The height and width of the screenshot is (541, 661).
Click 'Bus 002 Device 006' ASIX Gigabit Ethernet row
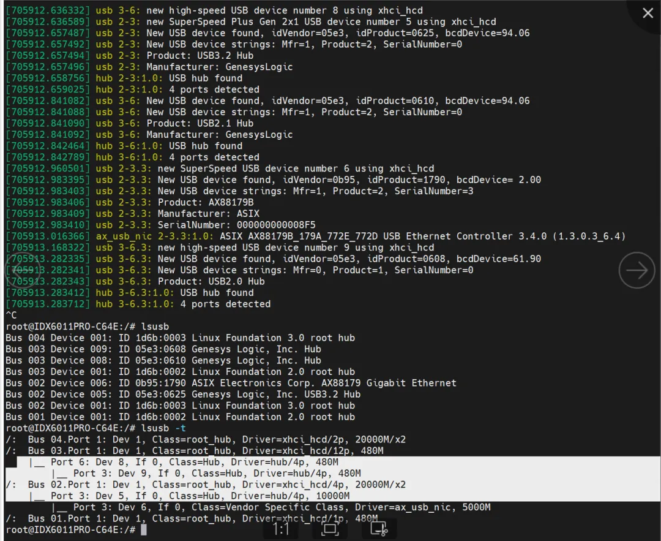pos(231,383)
